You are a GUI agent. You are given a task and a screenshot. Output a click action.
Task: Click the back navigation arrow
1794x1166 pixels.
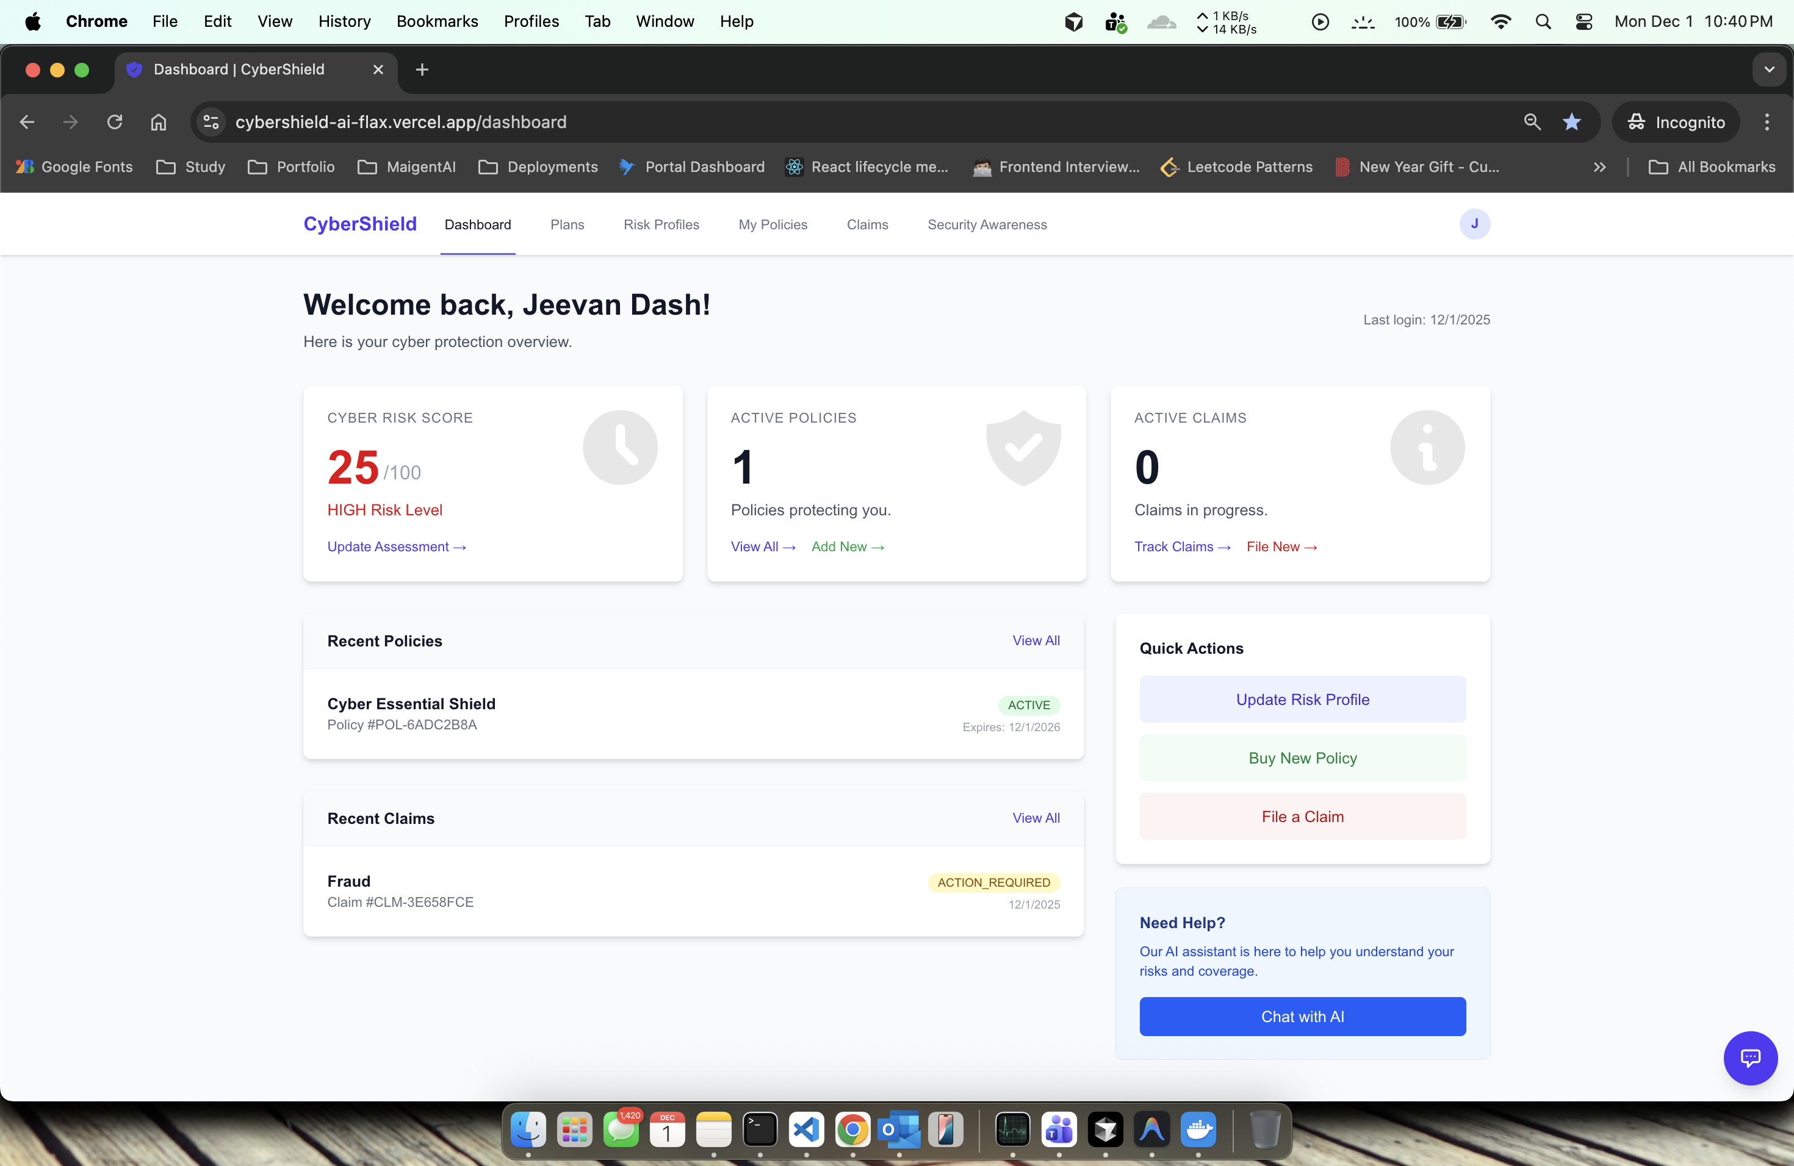tap(27, 122)
